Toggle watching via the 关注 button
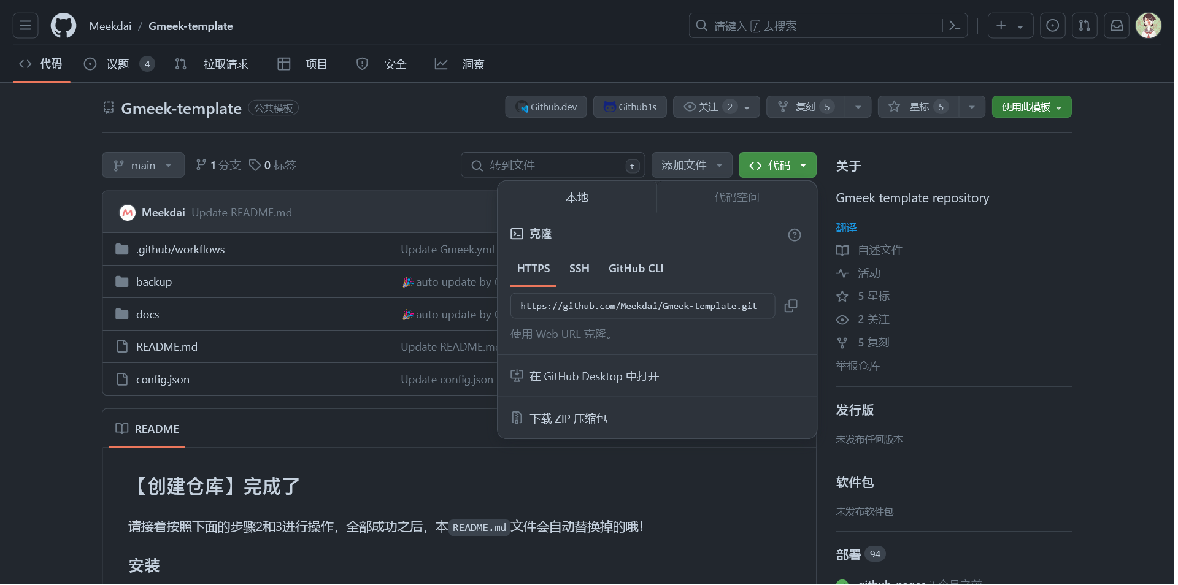 (x=706, y=107)
